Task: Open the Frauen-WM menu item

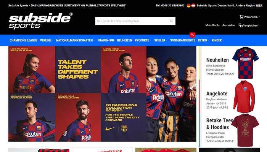Action: pyautogui.click(x=106, y=40)
